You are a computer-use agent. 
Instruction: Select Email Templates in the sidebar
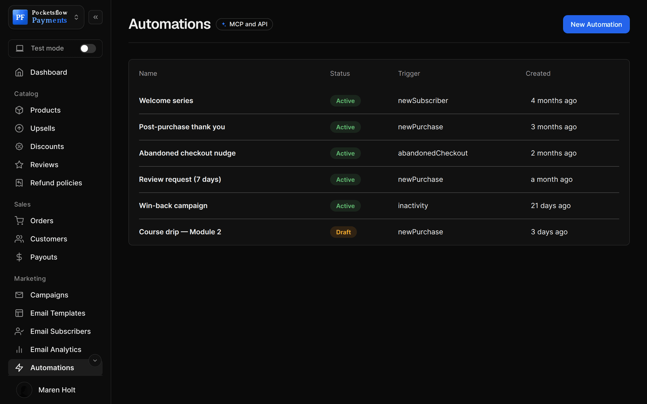(x=55, y=313)
